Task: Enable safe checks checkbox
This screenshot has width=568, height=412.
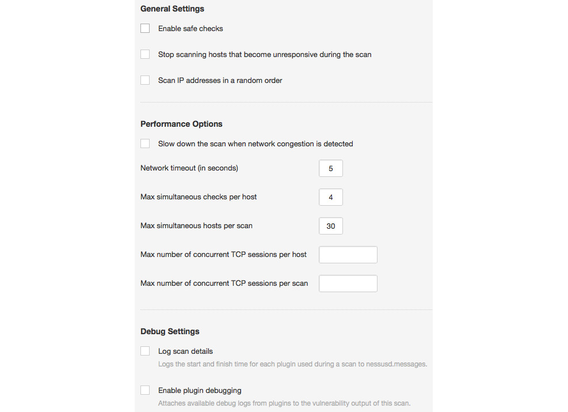Action: point(145,28)
